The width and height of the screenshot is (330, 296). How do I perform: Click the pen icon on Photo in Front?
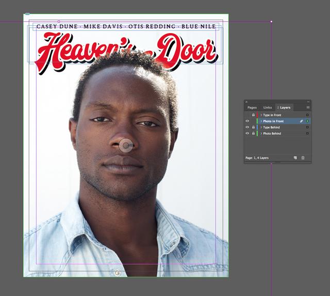pyautogui.click(x=301, y=121)
